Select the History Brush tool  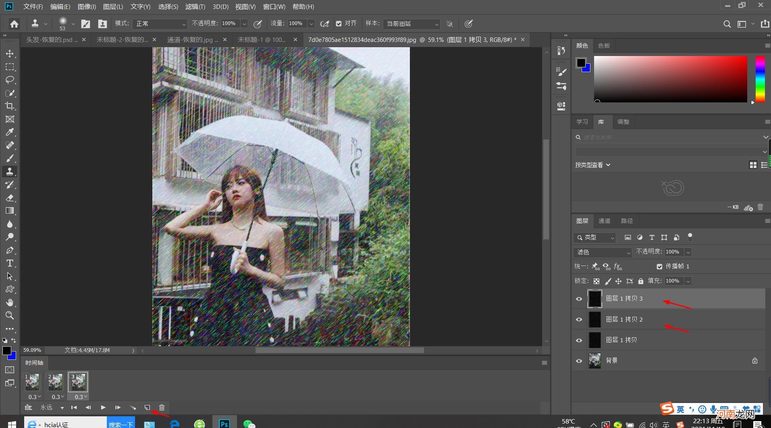pos(10,185)
